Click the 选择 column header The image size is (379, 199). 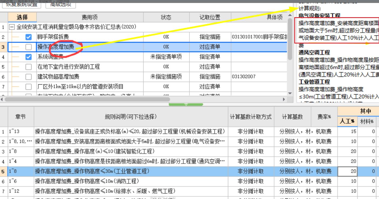pyautogui.click(x=22, y=17)
